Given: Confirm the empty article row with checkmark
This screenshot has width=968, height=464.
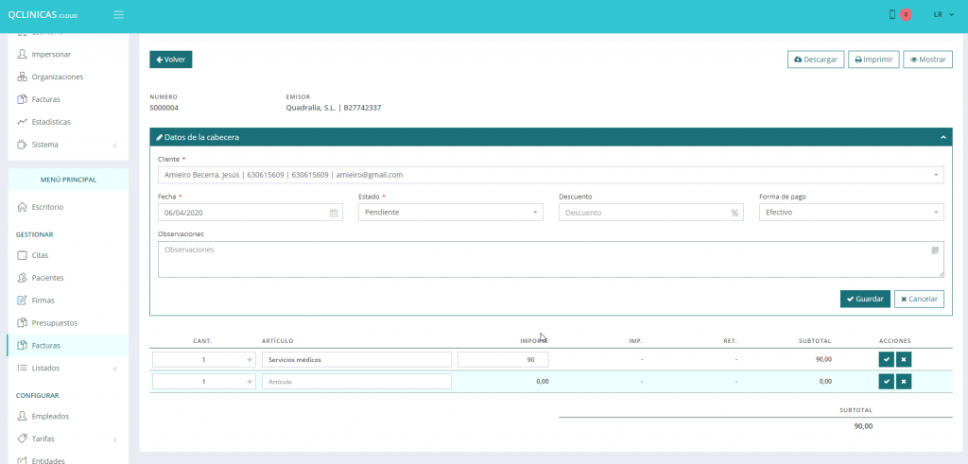Looking at the screenshot, I should [886, 381].
